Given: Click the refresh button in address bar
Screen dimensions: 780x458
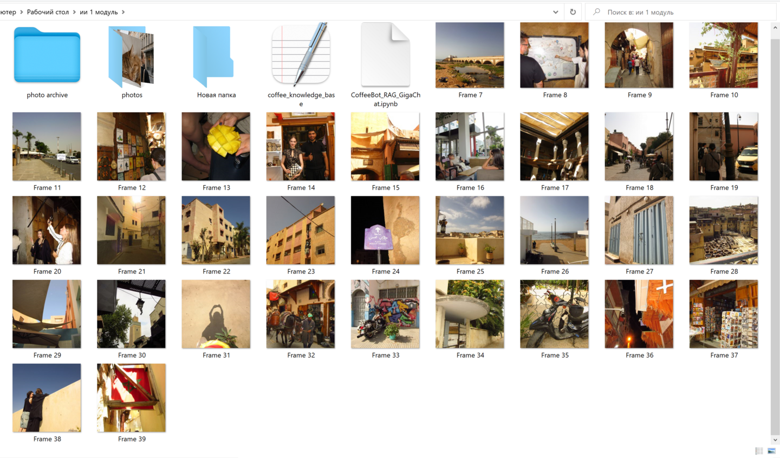Looking at the screenshot, I should pyautogui.click(x=573, y=12).
